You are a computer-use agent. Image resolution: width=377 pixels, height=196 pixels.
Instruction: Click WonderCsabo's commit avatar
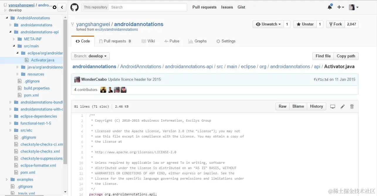(77, 80)
